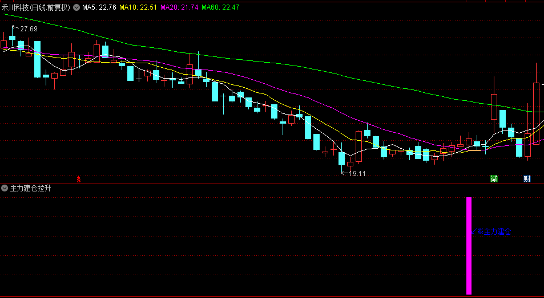Image resolution: width=544 pixels, height=298 pixels.
Task: Select the MA5: 22.76 indicator label
Action: pyautogui.click(x=99, y=7)
